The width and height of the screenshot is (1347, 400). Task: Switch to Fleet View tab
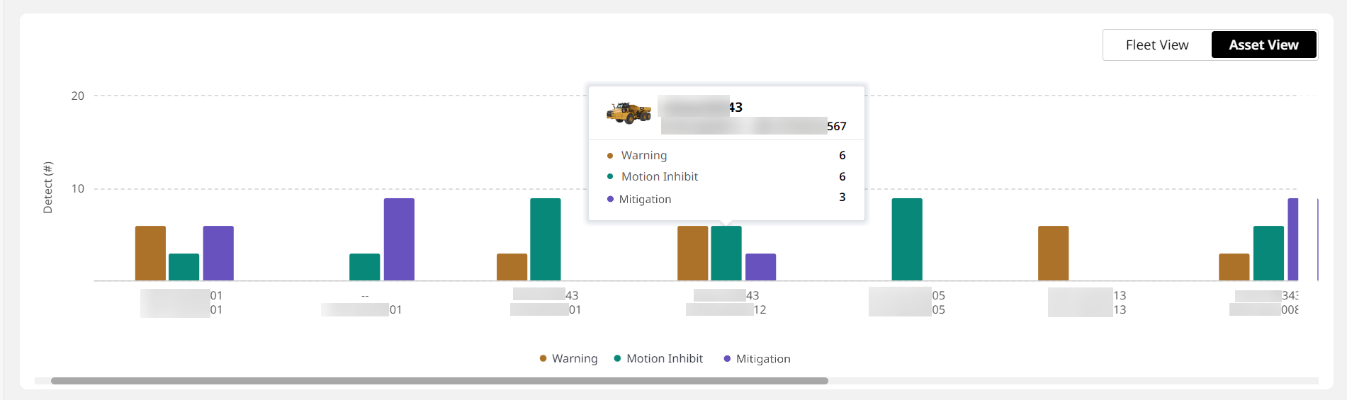pos(1156,45)
